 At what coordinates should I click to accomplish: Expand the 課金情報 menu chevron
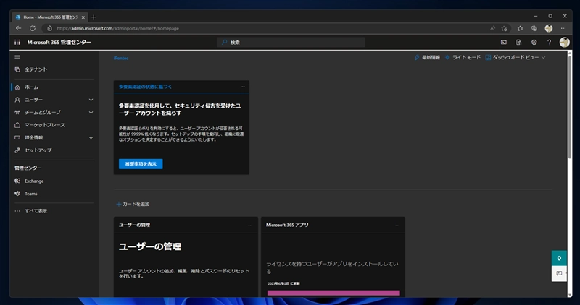(x=91, y=138)
